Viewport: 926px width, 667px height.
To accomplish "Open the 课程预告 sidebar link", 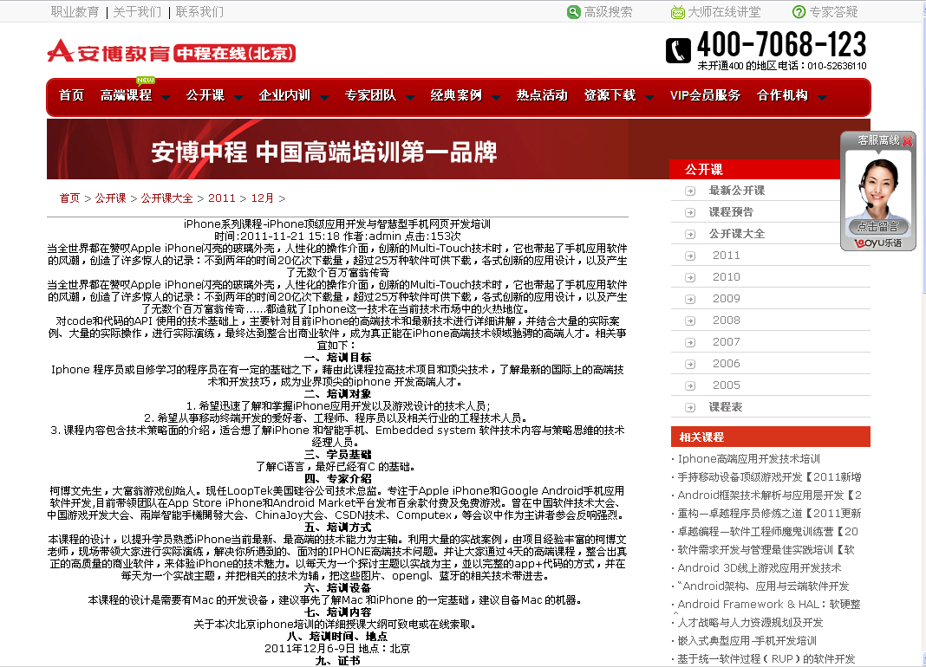I will pos(731,212).
